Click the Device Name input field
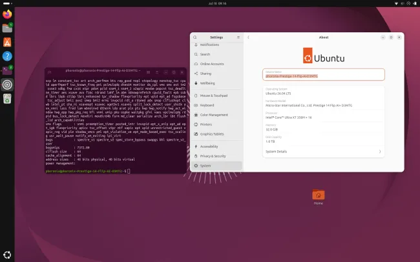This screenshot has width=420, height=262. [324, 74]
